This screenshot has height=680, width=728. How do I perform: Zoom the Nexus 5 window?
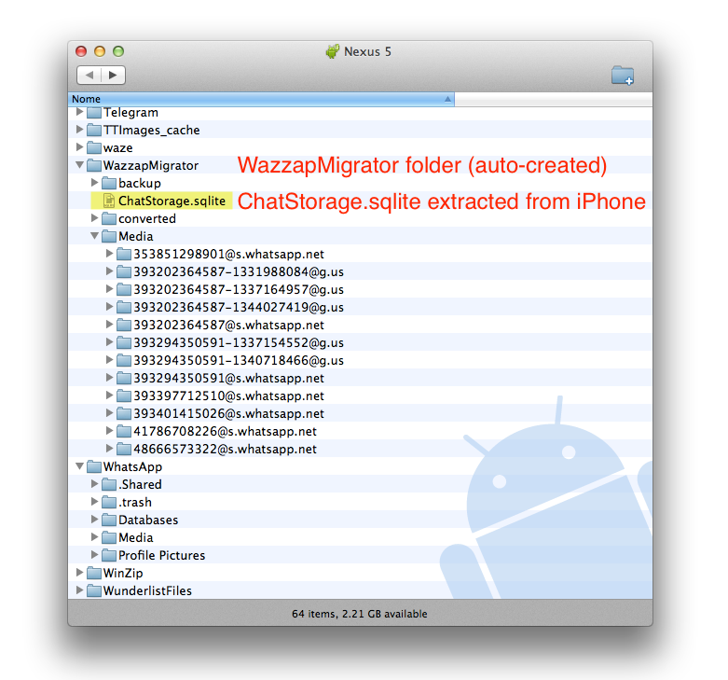click(x=118, y=51)
